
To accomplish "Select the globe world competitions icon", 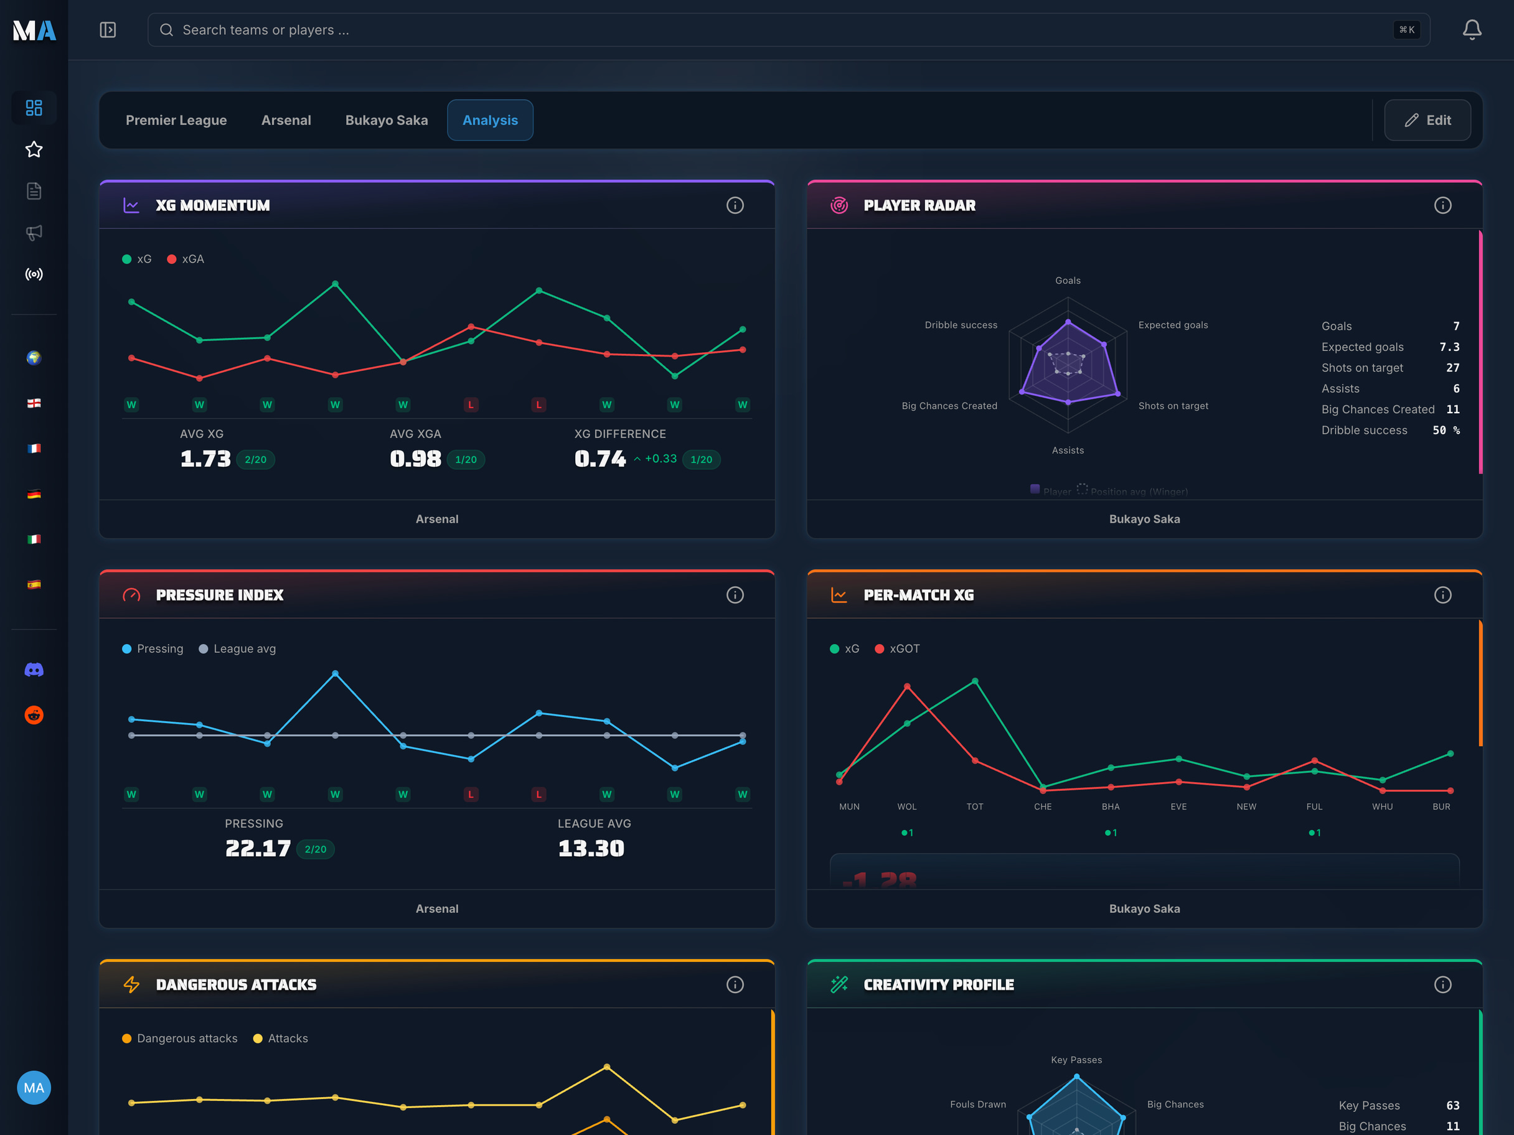I will point(34,358).
